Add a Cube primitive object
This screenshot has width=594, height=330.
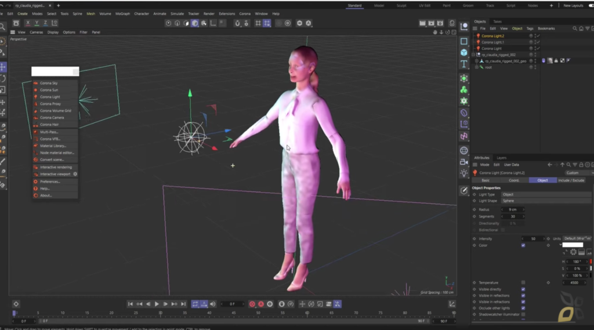click(463, 52)
